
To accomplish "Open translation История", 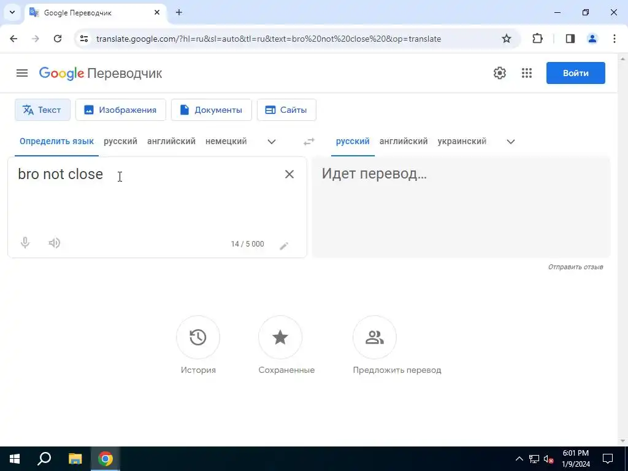I will [198, 337].
